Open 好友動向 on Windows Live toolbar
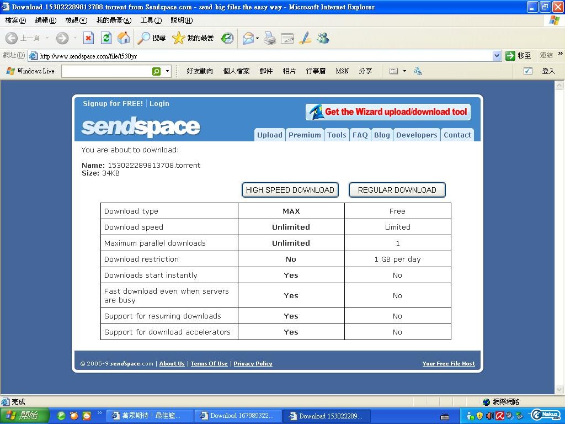 click(x=200, y=71)
